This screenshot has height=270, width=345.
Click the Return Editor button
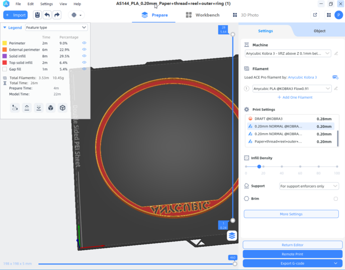click(x=292, y=245)
